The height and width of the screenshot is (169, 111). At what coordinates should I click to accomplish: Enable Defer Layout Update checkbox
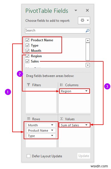pos(28,156)
